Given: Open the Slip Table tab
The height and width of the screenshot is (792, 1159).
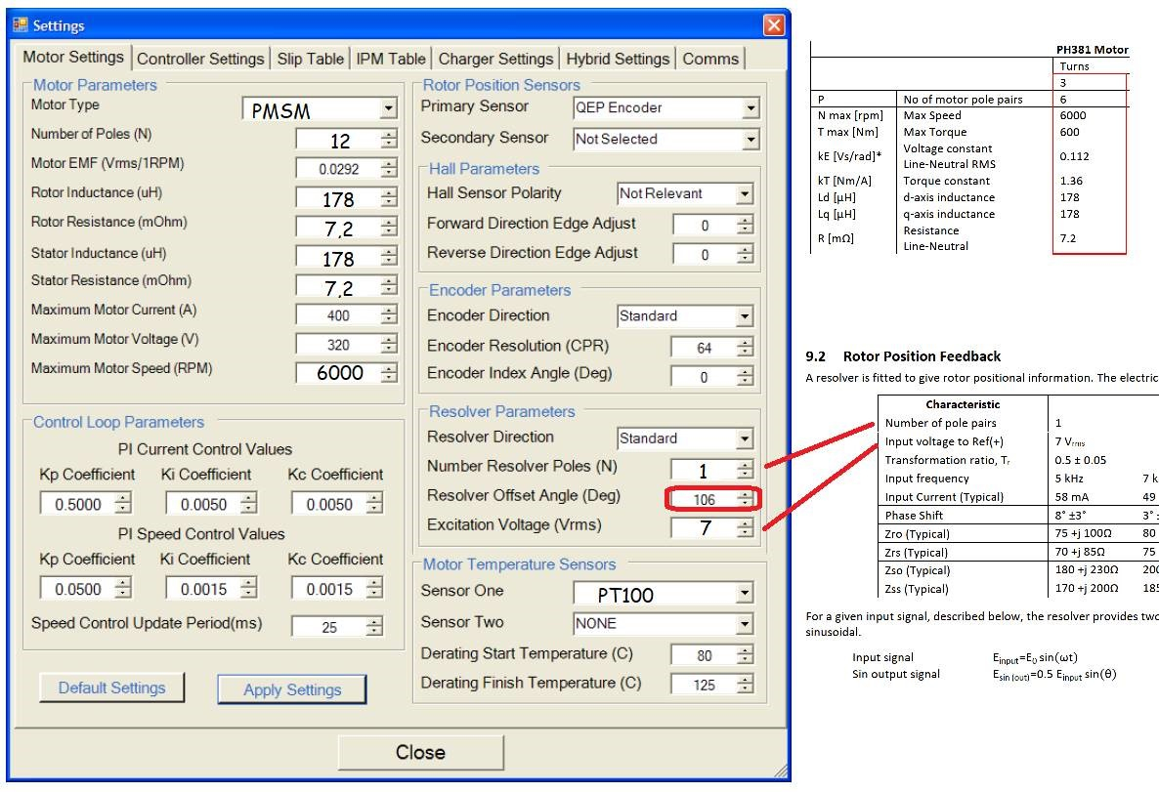Looking at the screenshot, I should point(310,59).
